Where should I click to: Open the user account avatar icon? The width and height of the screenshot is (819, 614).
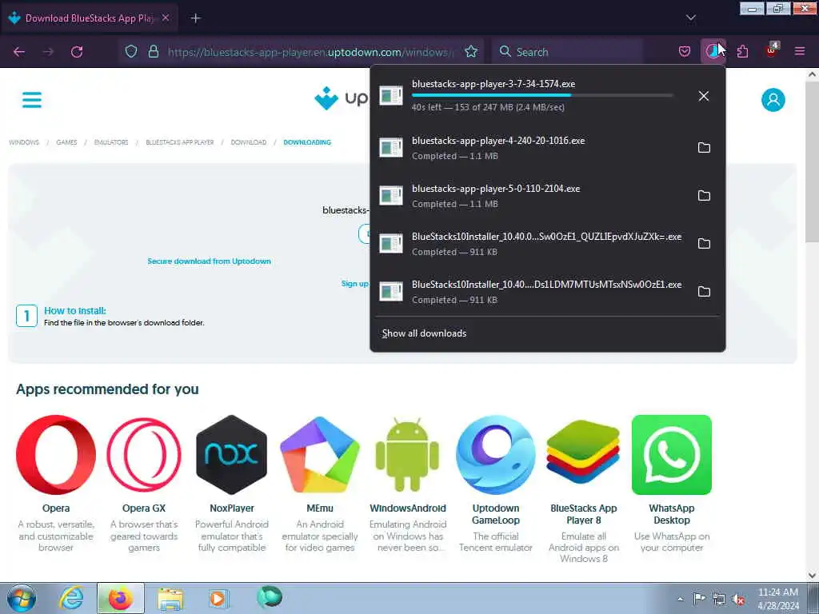click(773, 100)
